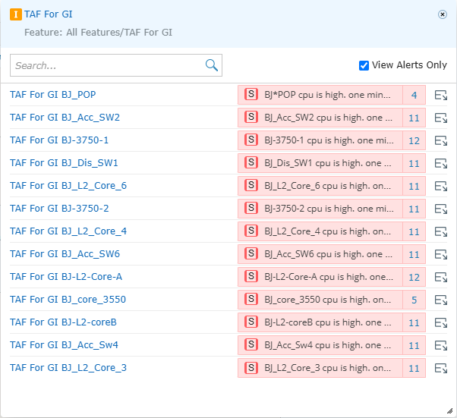Image resolution: width=457 pixels, height=418 pixels.
Task: Click S status icon in BJ_Dis_SW1 alert
Action: click(x=251, y=162)
